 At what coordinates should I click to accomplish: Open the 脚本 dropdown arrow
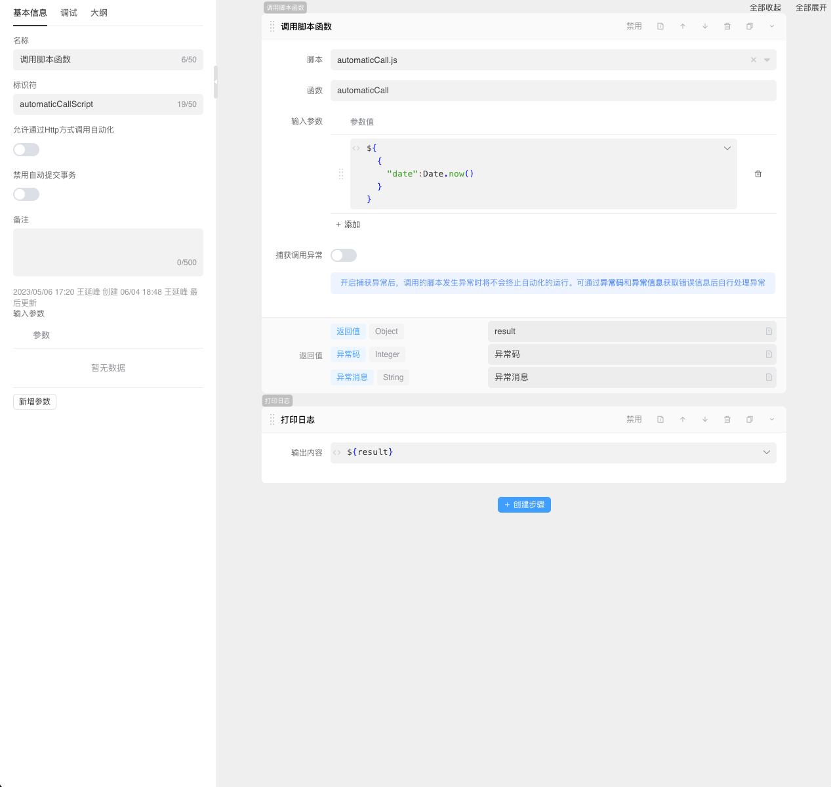767,60
